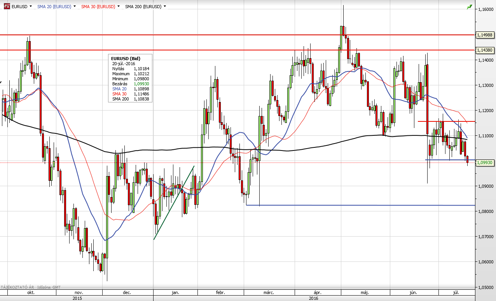Click the EURUSD symbol label
The image size is (496, 301).
19,7
